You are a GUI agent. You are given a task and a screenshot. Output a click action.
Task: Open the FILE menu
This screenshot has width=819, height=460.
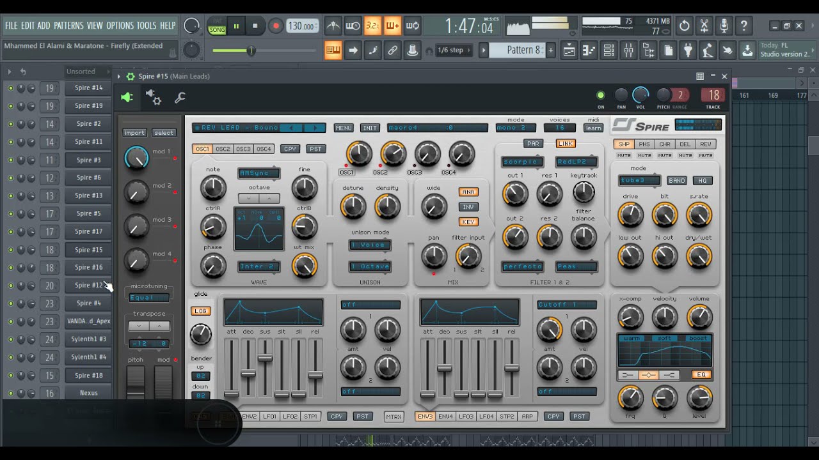[12, 26]
